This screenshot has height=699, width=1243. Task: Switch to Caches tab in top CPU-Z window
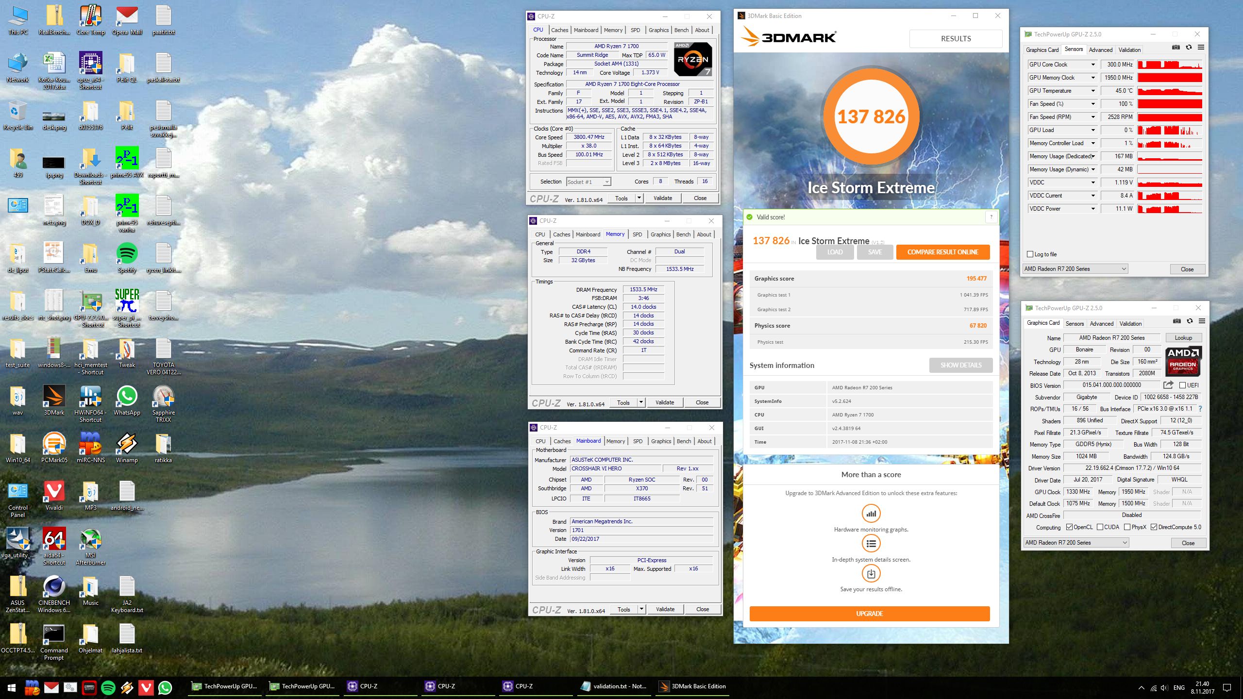(559, 30)
